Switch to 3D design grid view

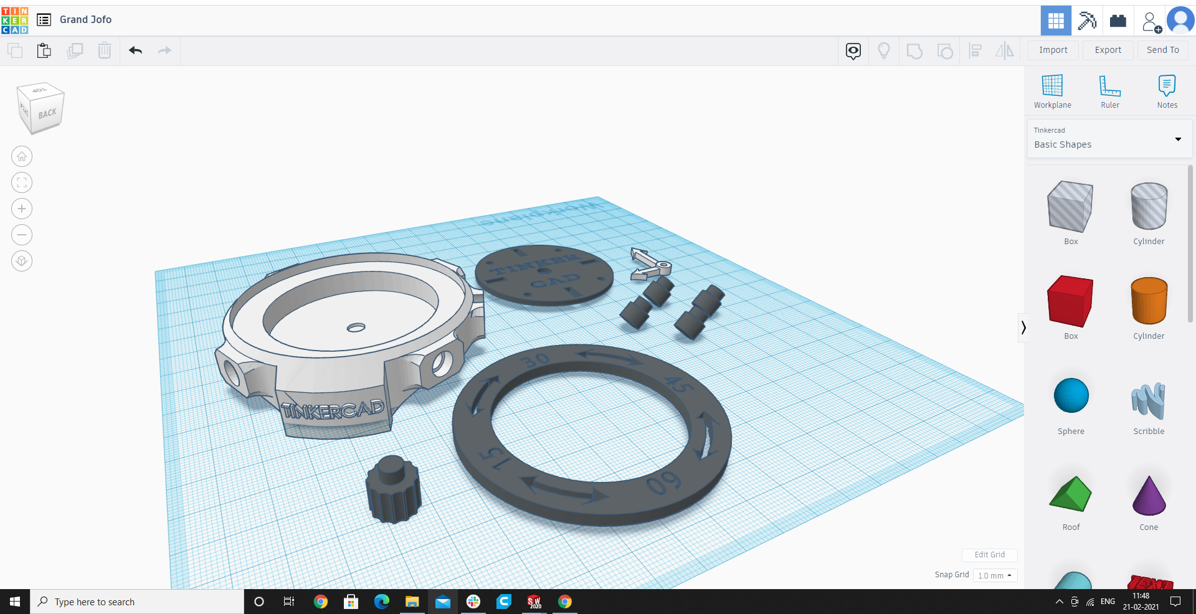[1056, 21]
